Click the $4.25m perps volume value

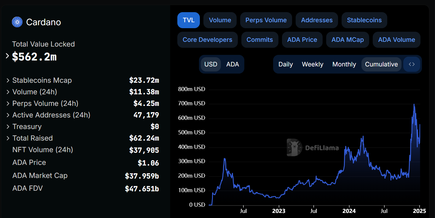tap(146, 104)
